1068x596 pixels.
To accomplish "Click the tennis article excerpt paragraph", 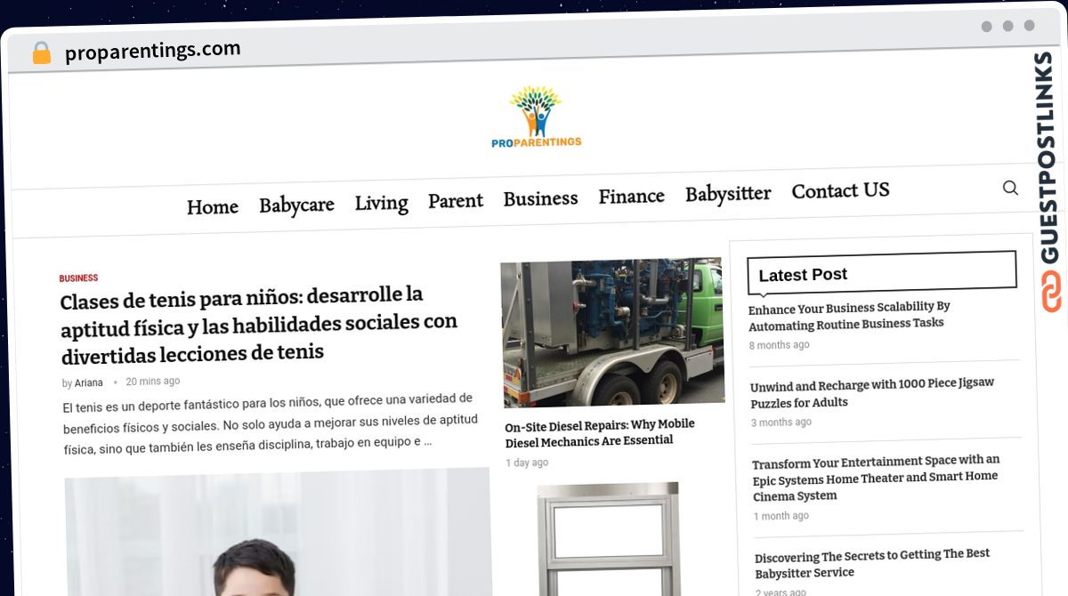I will 271,423.
